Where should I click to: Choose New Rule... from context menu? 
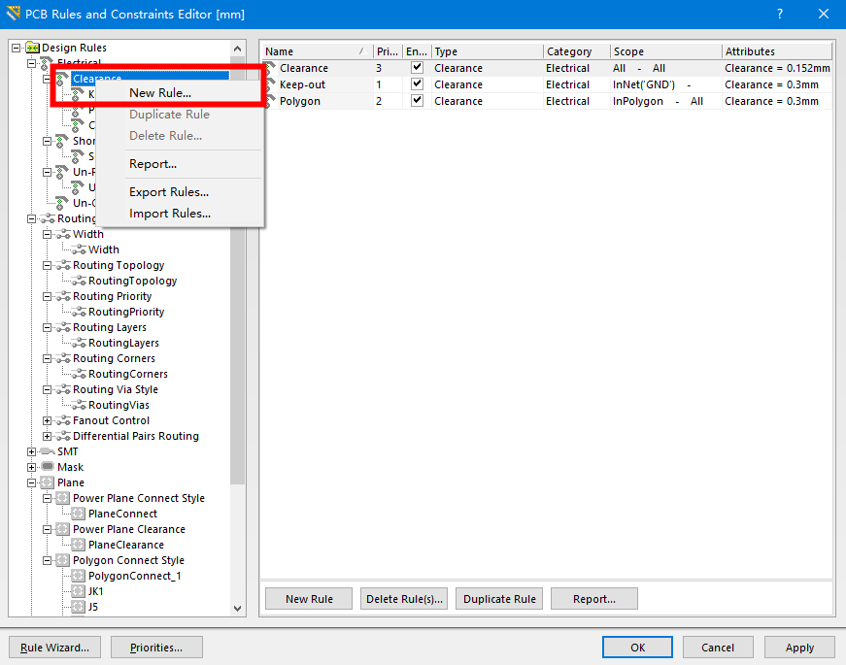tap(160, 93)
